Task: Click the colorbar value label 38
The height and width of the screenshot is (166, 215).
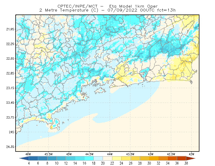Action: 186,163
